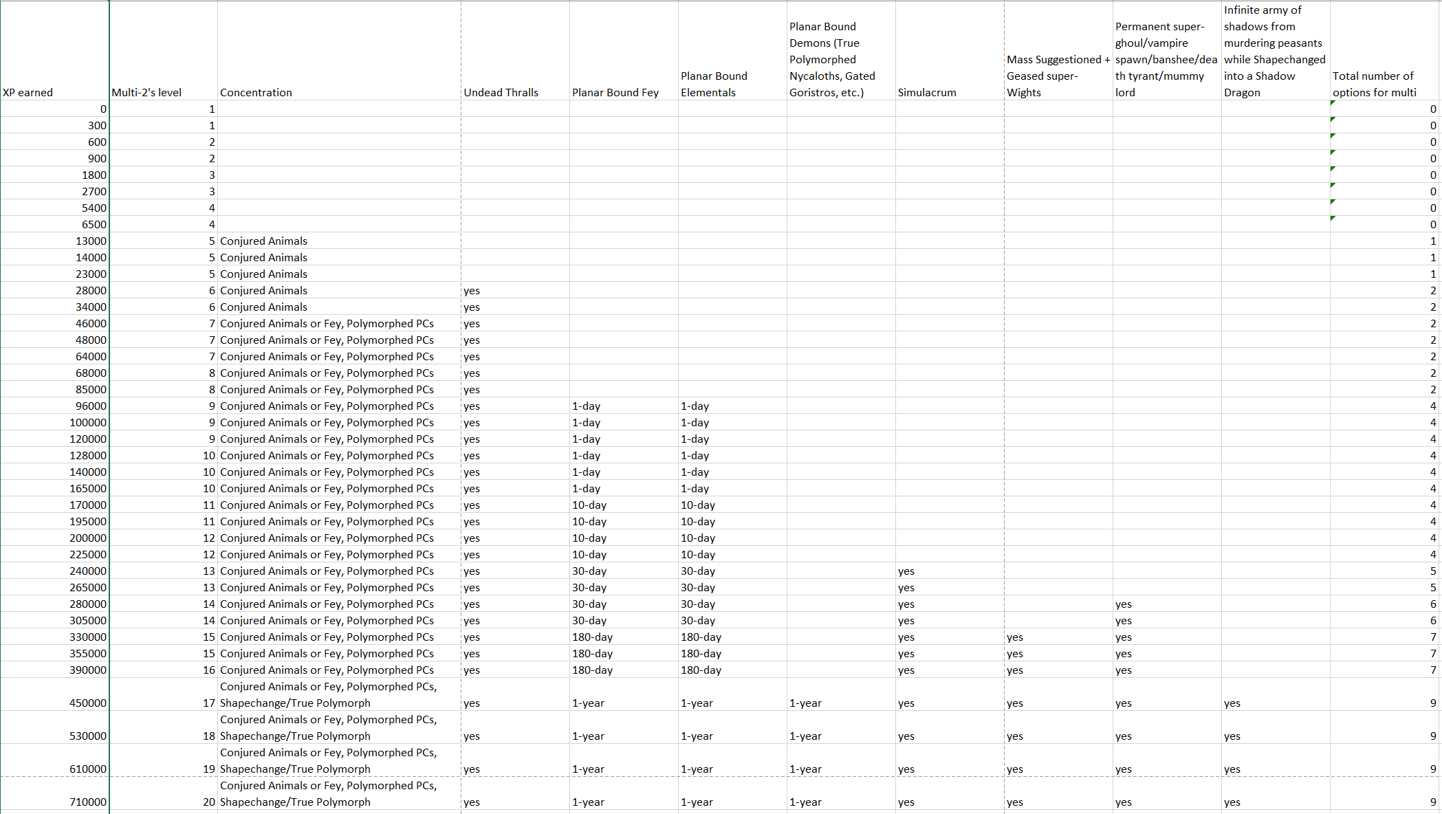Select level value 13 in the 240000 row
The image size is (1442, 814).
pyautogui.click(x=164, y=571)
